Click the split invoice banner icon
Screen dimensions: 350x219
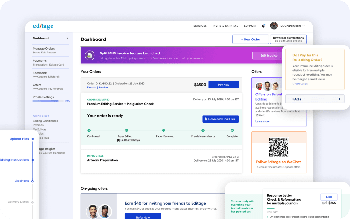(x=89, y=55)
